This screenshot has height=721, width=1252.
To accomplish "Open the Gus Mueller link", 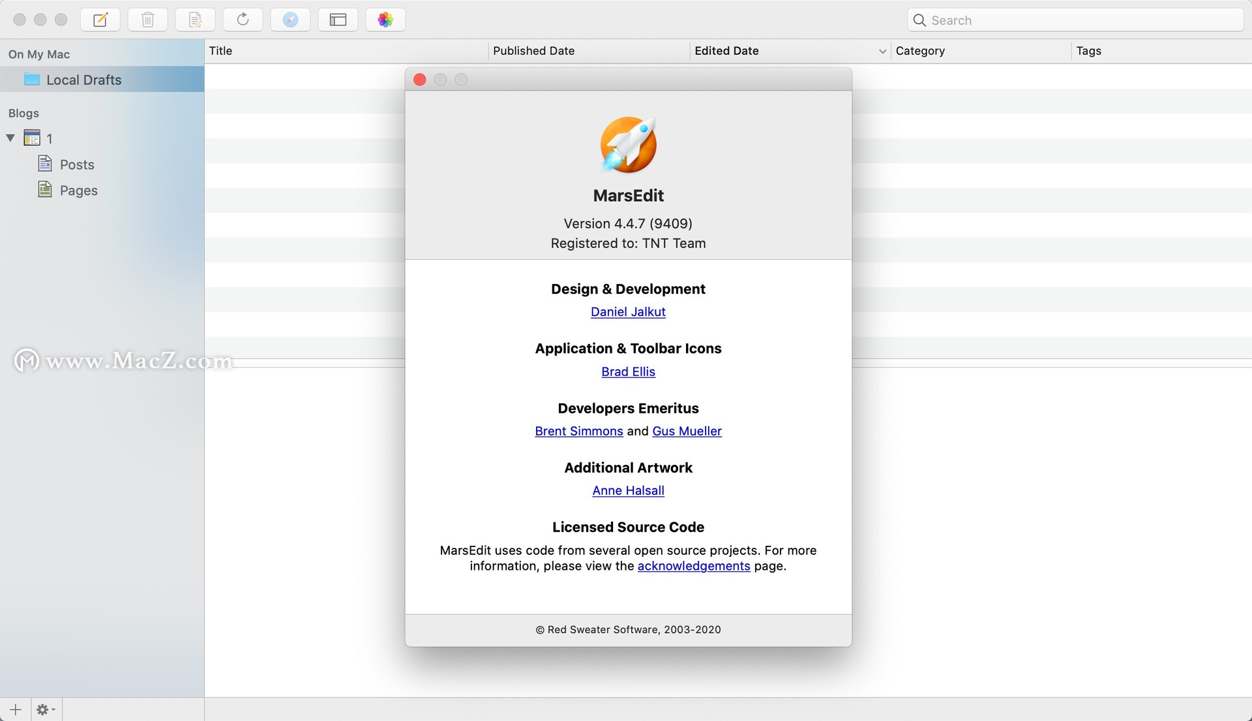I will 687,431.
